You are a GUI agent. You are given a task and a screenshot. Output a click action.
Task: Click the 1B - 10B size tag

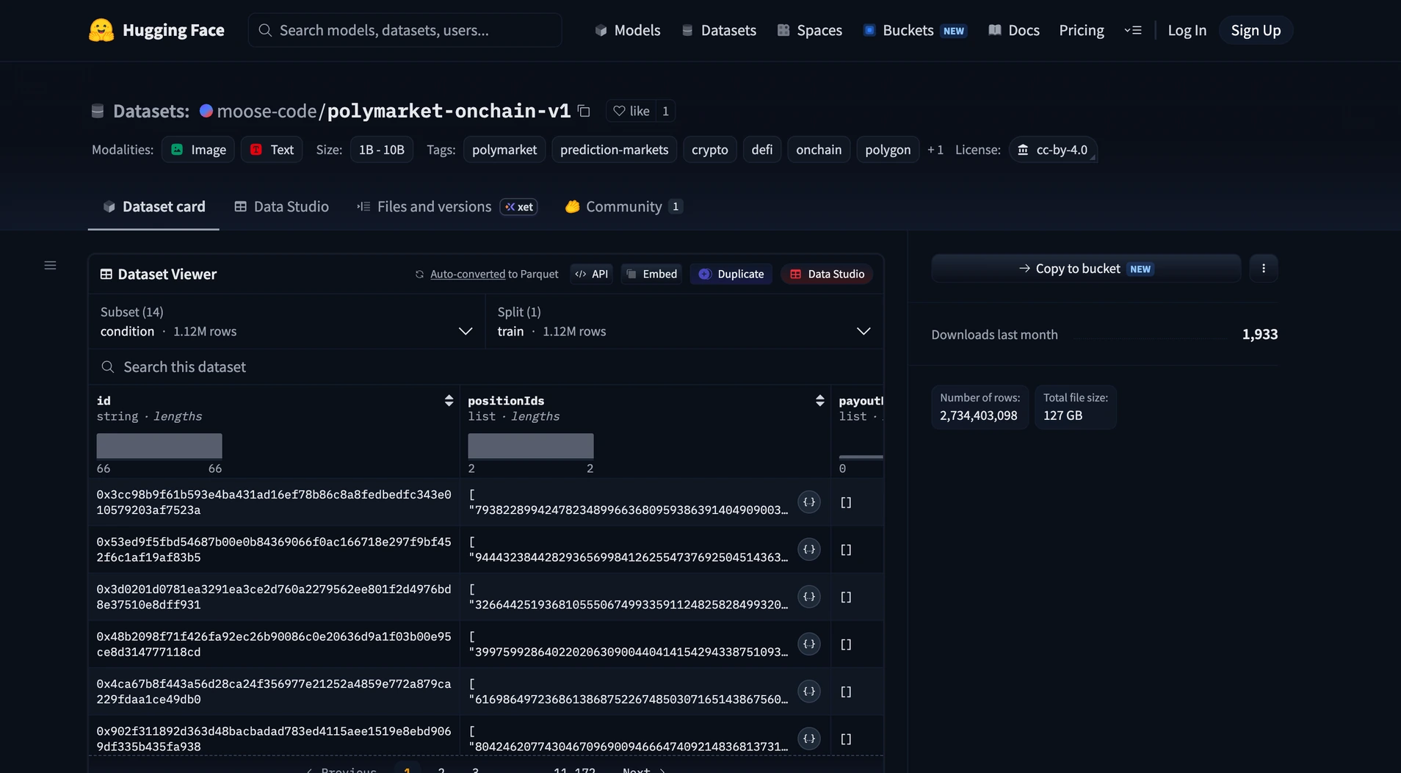(382, 150)
